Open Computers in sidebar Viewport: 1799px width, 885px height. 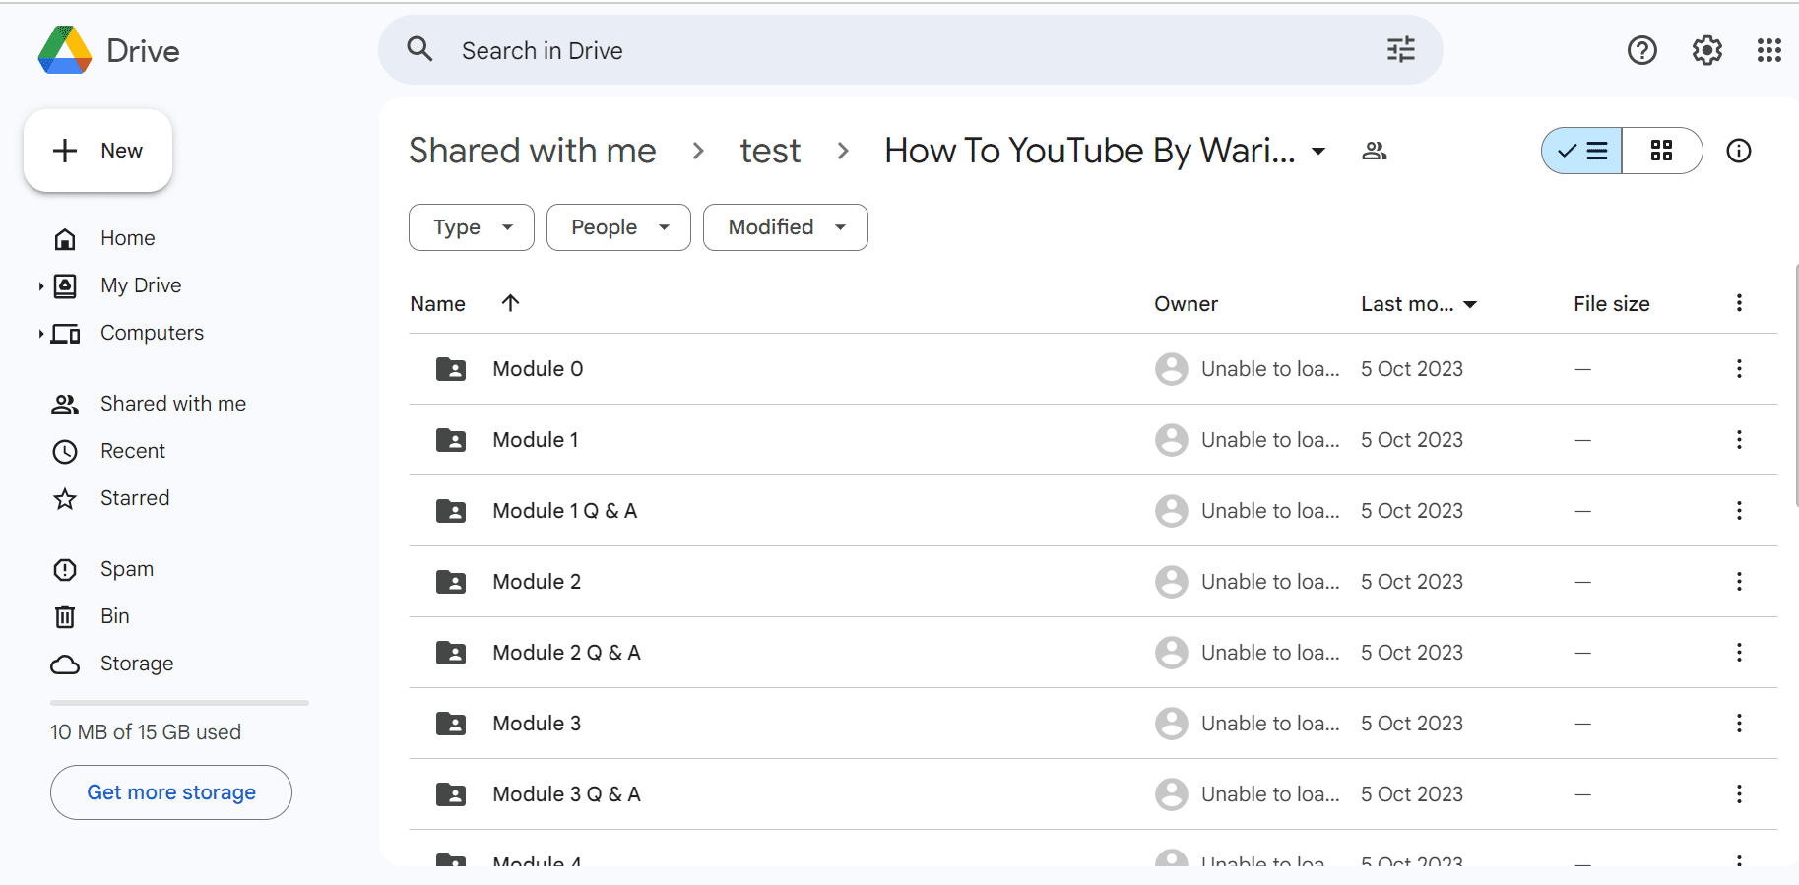click(152, 333)
